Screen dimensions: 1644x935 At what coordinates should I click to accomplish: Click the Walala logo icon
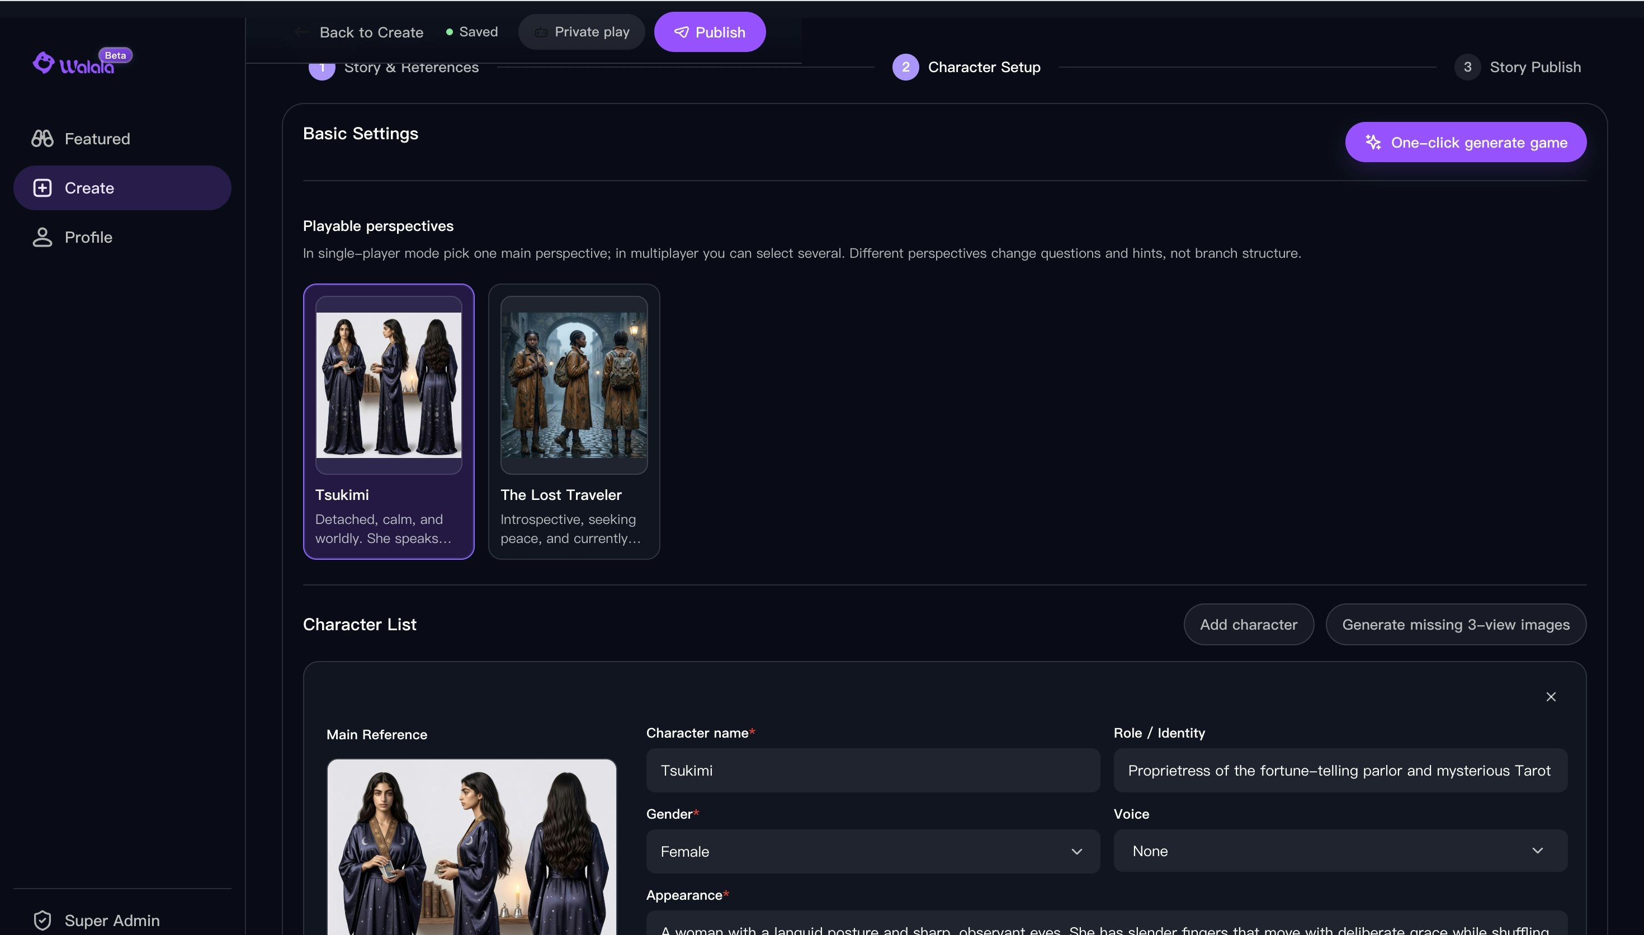coord(43,63)
